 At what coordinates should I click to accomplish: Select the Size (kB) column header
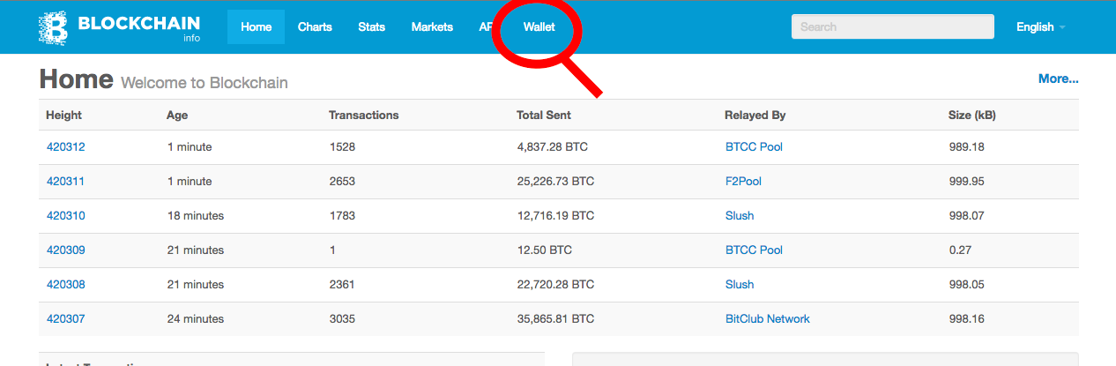(x=972, y=115)
